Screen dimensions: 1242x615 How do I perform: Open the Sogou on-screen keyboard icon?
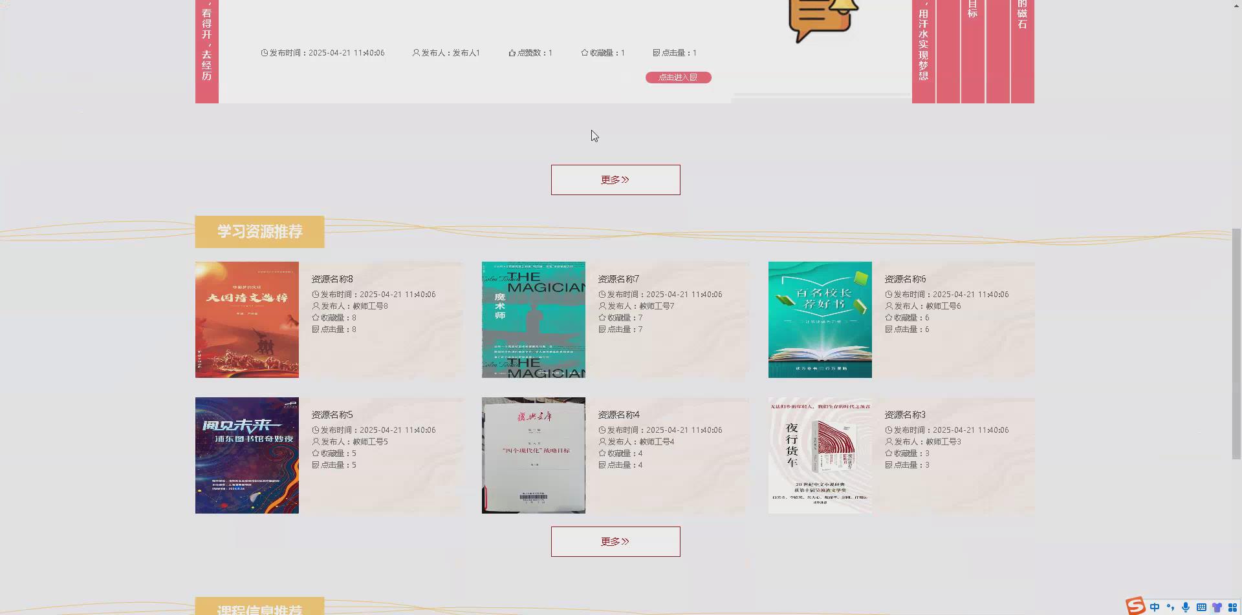click(1201, 606)
